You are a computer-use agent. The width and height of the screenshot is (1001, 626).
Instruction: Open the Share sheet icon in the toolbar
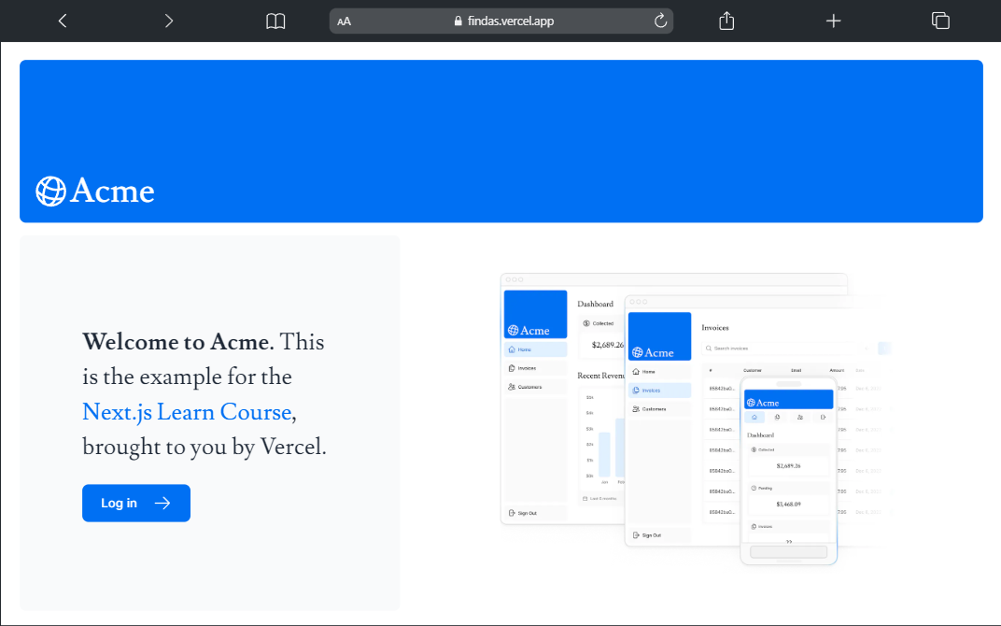point(726,21)
